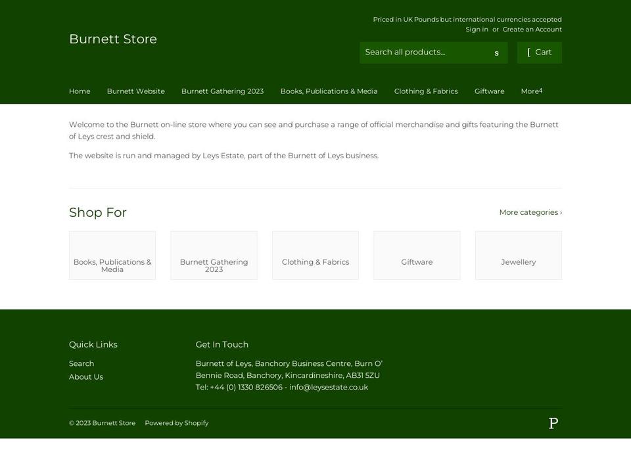
Task: Click the search submit icon
Action: tap(497, 53)
